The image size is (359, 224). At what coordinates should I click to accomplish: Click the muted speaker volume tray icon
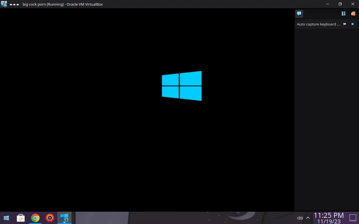coord(300,218)
